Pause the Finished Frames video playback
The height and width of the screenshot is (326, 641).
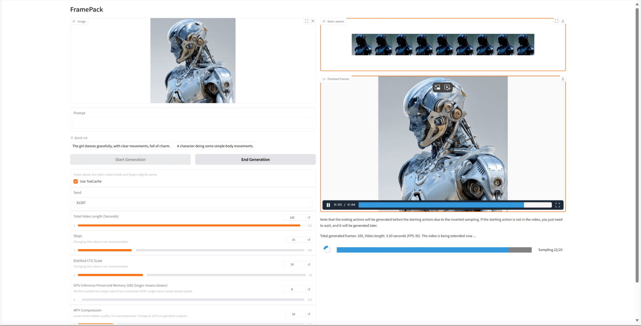click(328, 205)
